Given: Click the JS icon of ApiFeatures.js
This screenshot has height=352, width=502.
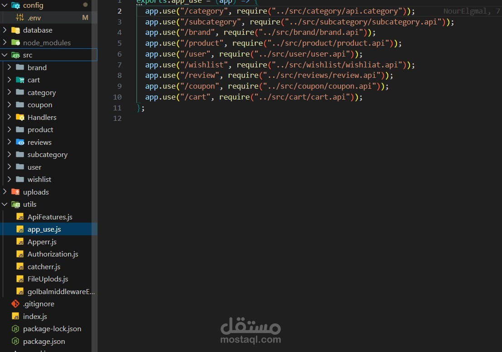Looking at the screenshot, I should click(x=20, y=217).
